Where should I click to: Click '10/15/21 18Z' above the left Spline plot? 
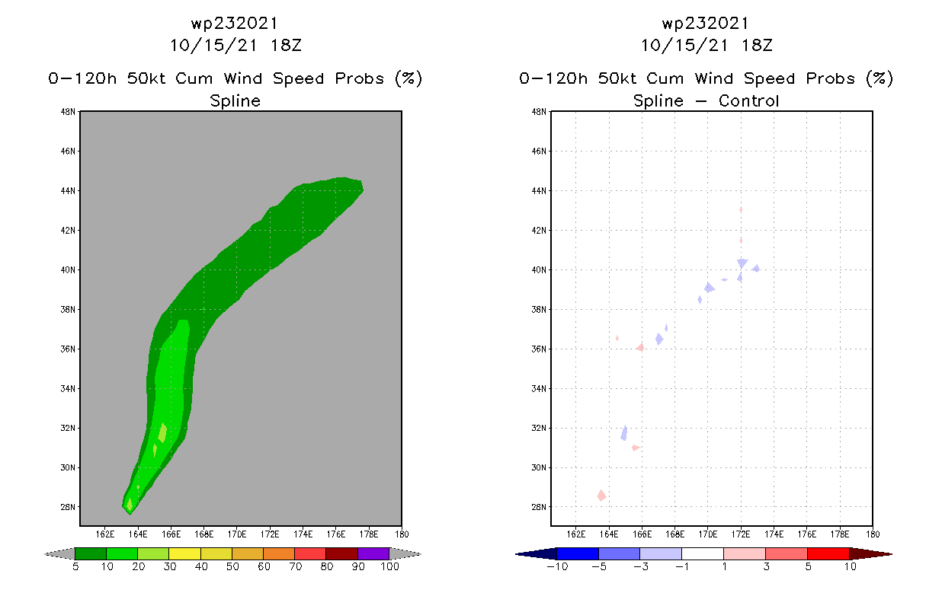tap(235, 45)
